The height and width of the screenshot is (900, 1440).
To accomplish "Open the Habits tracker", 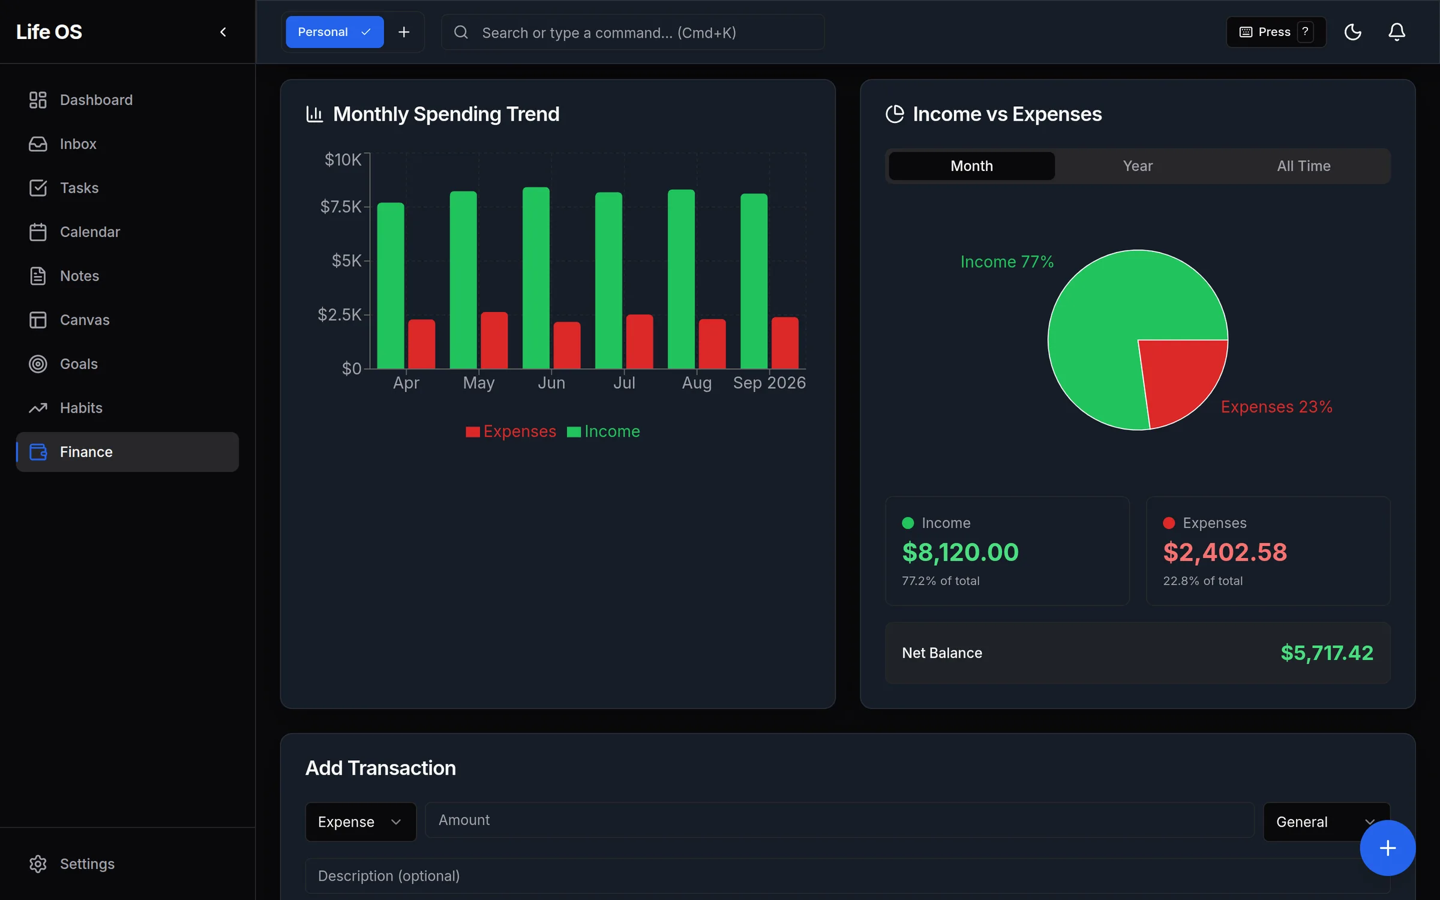I will pyautogui.click(x=127, y=408).
